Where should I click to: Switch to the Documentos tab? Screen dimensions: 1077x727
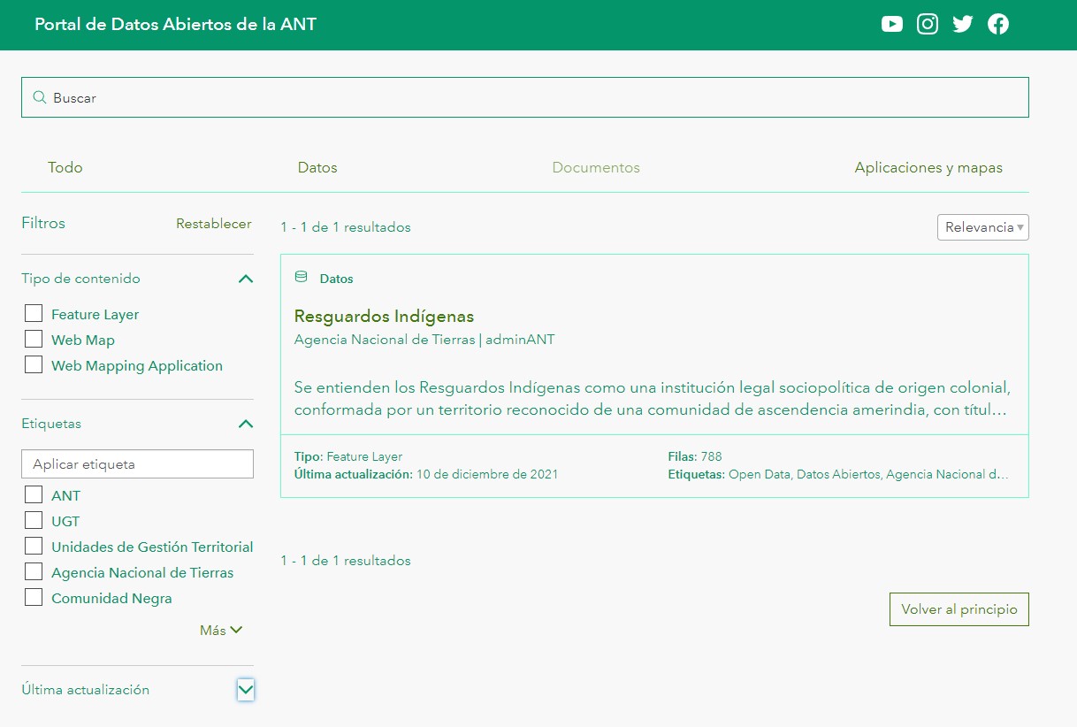point(596,167)
